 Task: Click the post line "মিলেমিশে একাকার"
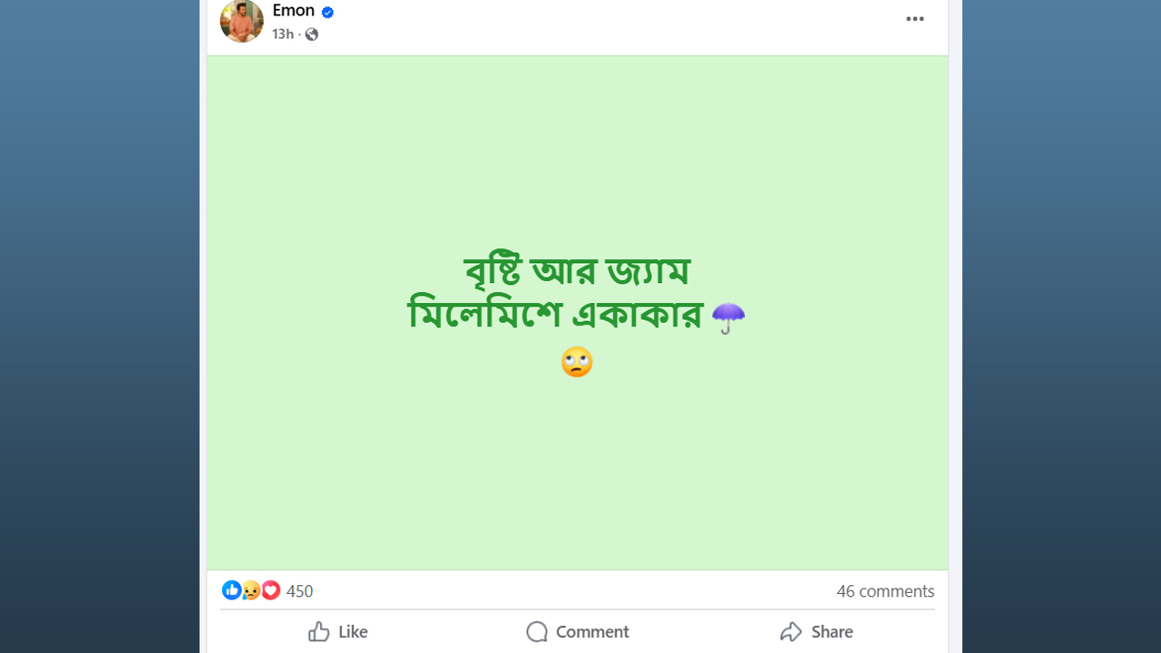(x=555, y=316)
